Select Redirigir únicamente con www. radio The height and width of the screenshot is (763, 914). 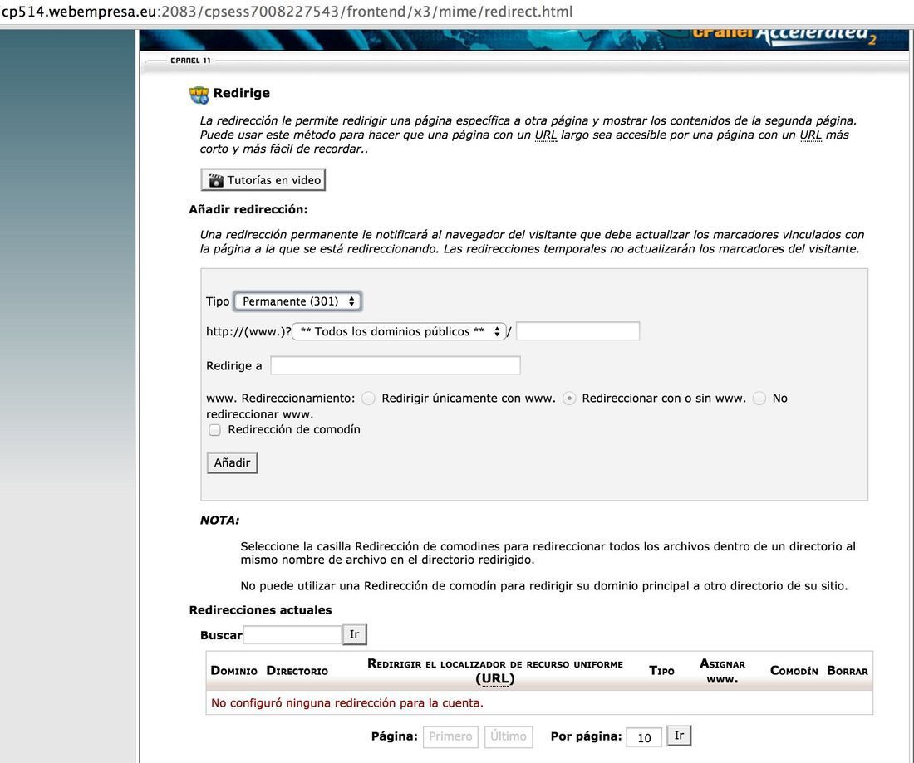(368, 399)
